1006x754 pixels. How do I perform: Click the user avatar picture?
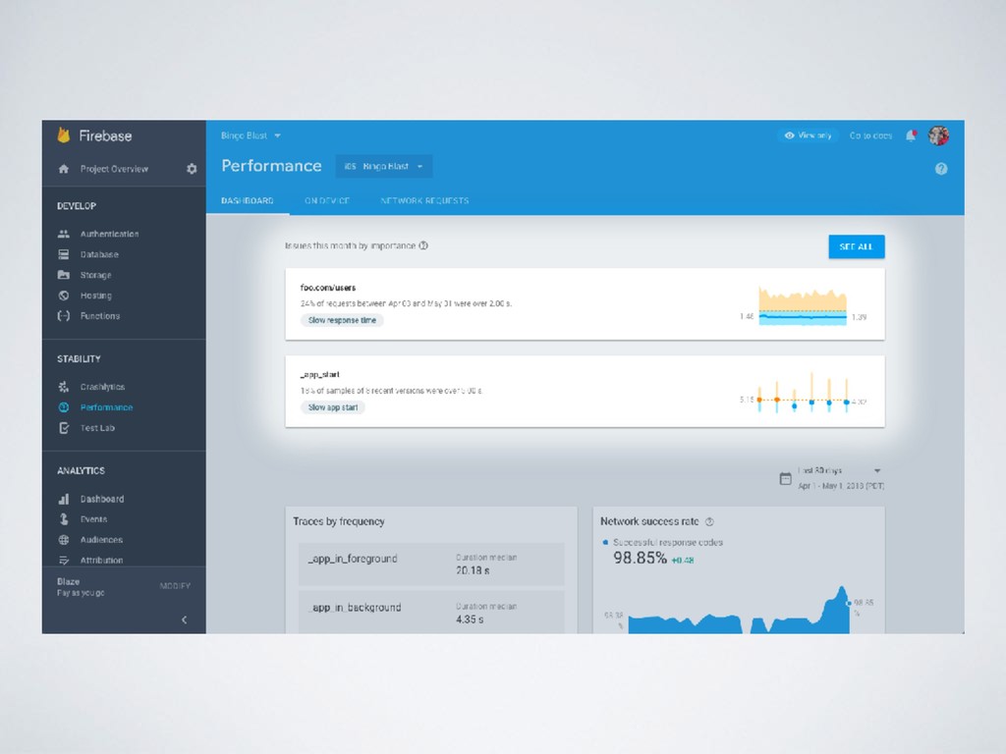coord(938,135)
